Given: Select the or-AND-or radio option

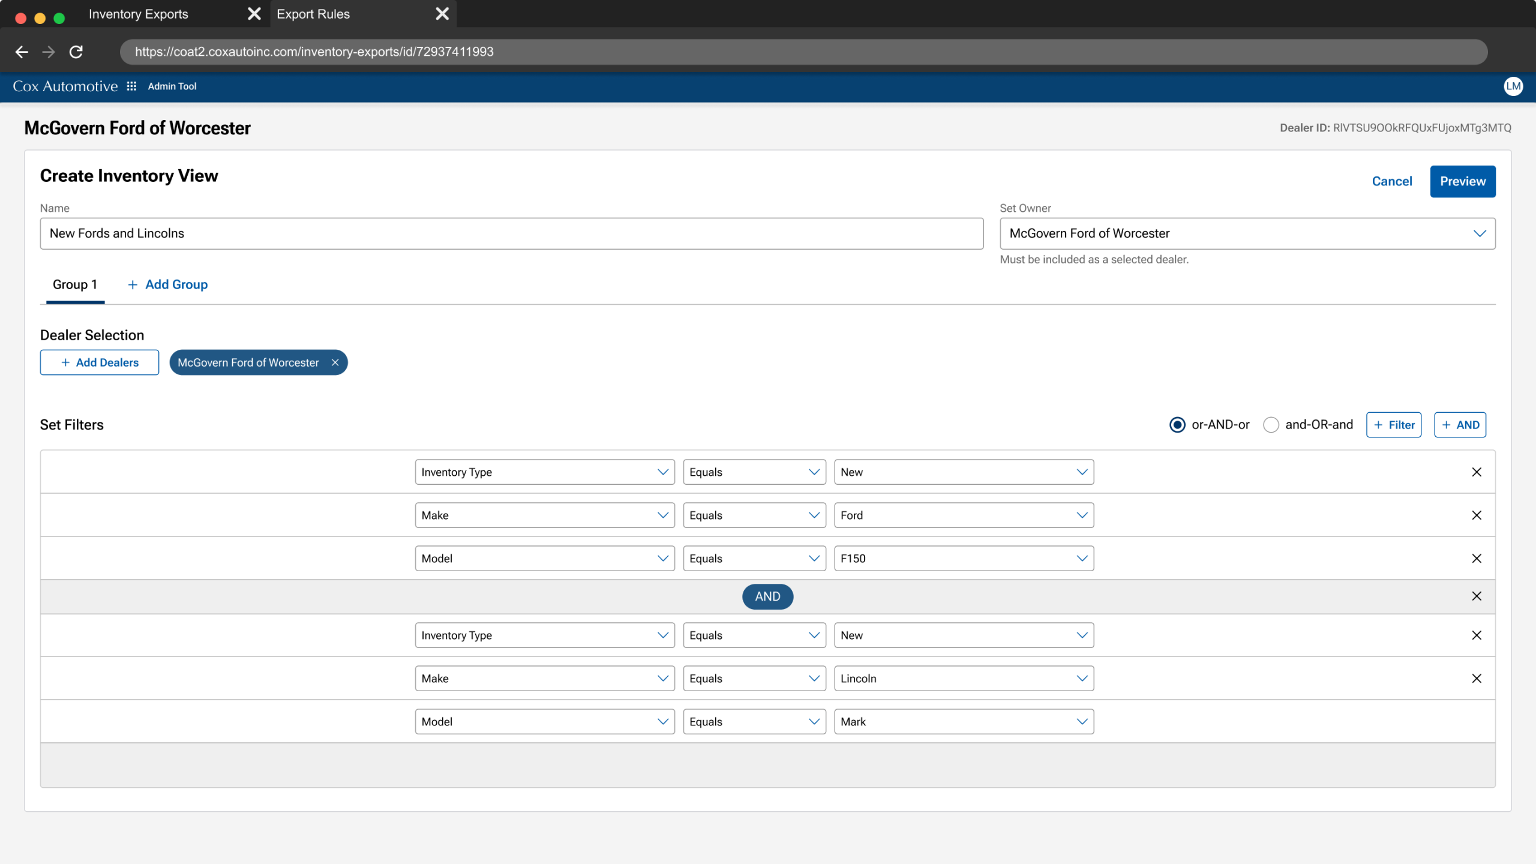Looking at the screenshot, I should click(x=1177, y=425).
